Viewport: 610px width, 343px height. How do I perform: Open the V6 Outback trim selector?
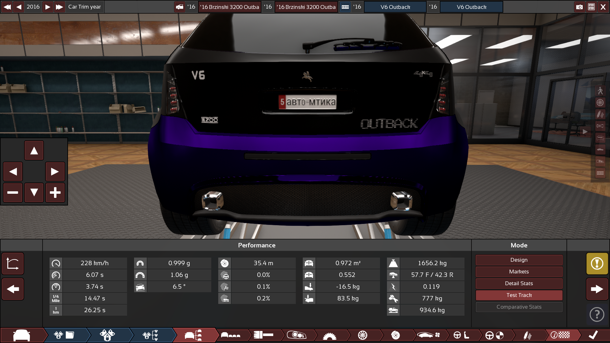[x=395, y=7]
